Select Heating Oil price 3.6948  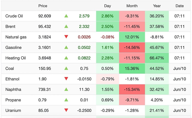pos(44,58)
